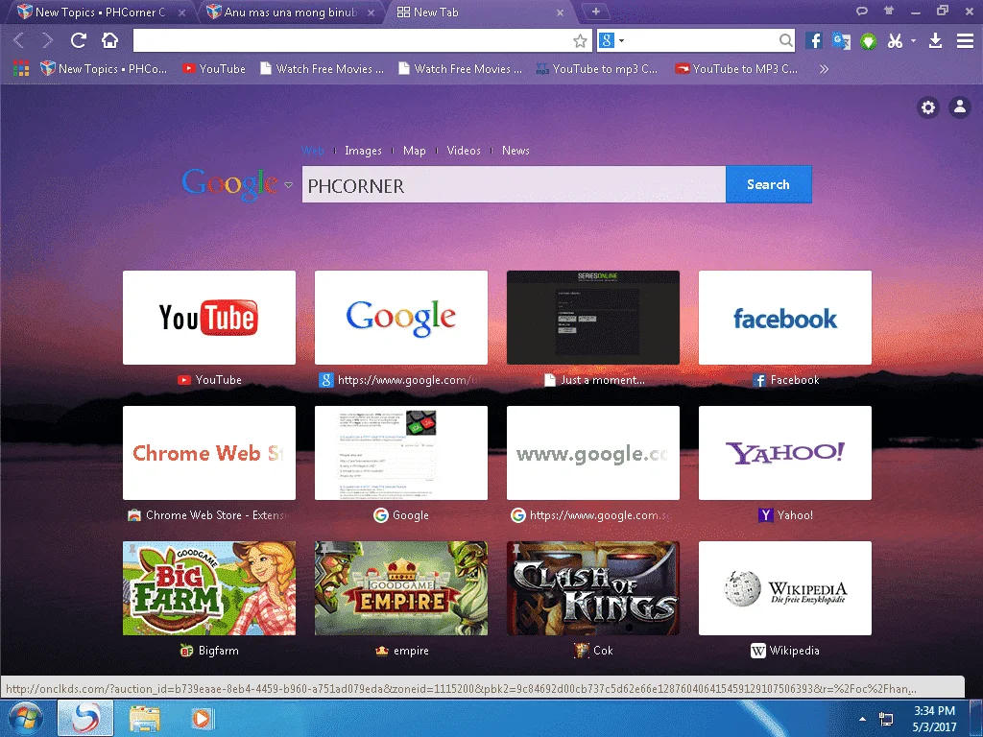Open the Just a moment... tile
This screenshot has width=983, height=737.
point(592,318)
